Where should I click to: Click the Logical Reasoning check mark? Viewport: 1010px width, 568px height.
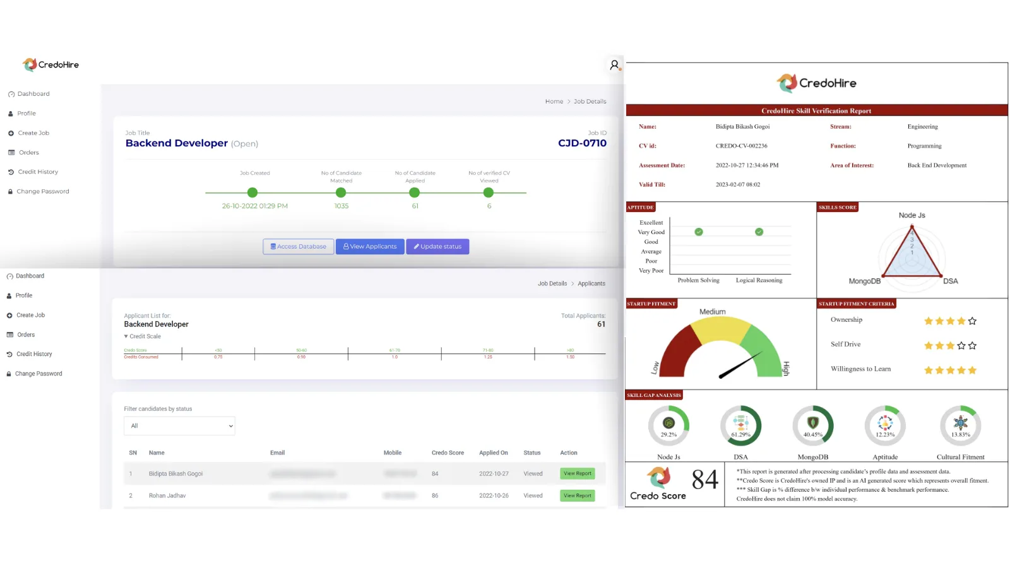[759, 232]
